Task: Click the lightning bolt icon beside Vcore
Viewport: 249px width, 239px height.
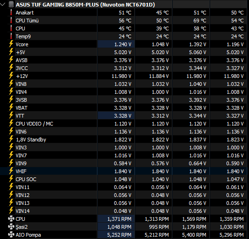Action: [11, 44]
